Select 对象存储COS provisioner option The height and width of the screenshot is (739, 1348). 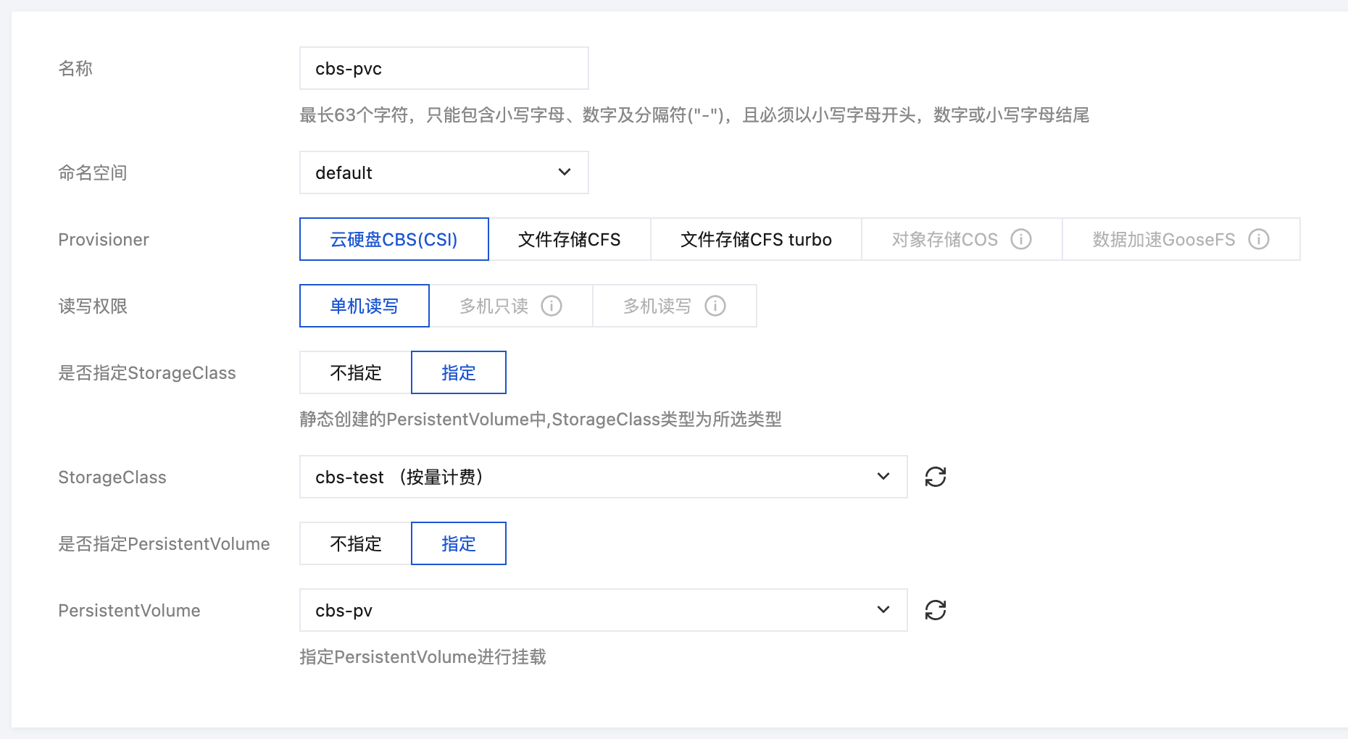pyautogui.click(x=944, y=239)
